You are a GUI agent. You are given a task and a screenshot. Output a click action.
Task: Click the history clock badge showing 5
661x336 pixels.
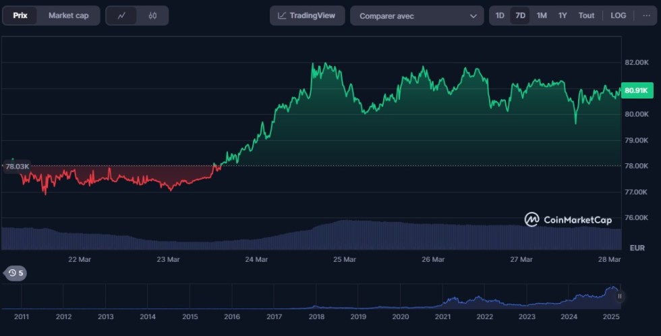15,273
